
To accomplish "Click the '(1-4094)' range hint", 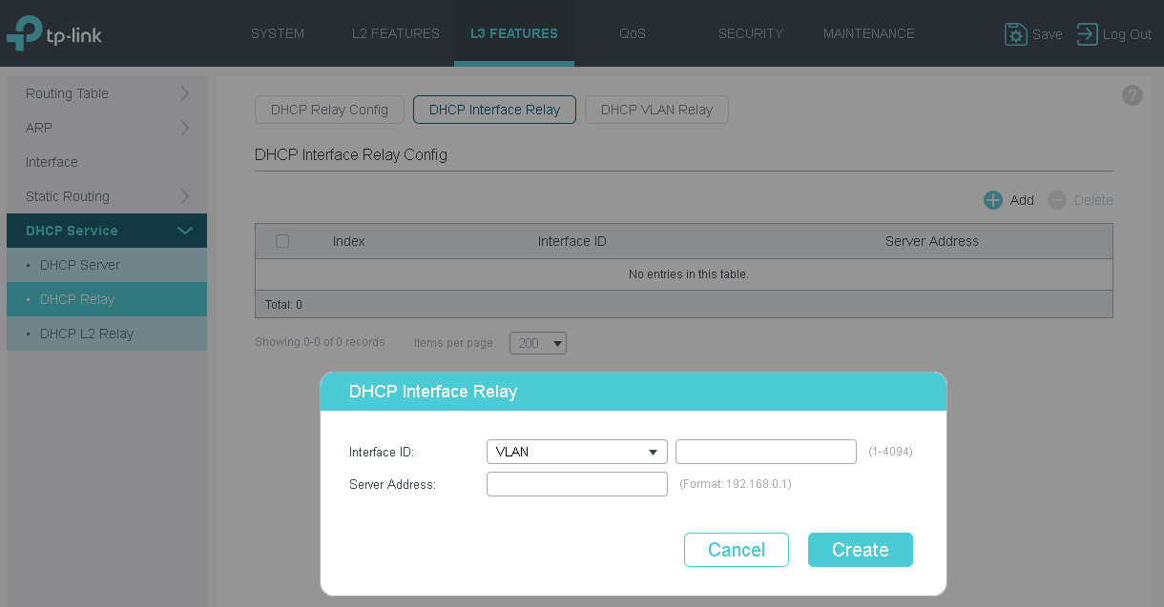I will 890,452.
